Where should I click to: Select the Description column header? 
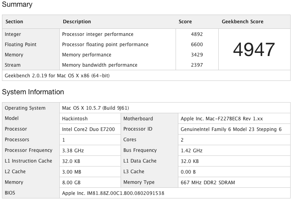click(x=77, y=22)
